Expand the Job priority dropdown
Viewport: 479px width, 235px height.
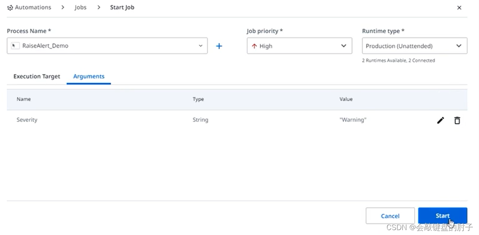[x=300, y=46]
